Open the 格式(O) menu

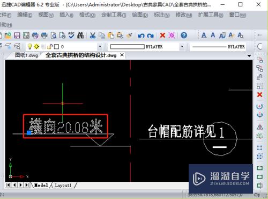(x=87, y=15)
